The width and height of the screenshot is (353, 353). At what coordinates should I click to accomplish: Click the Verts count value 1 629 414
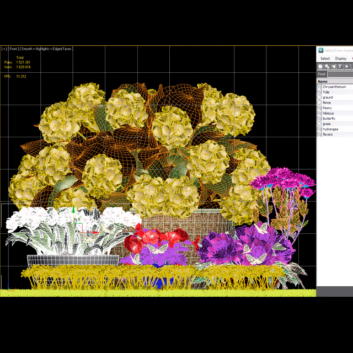[x=23, y=67]
